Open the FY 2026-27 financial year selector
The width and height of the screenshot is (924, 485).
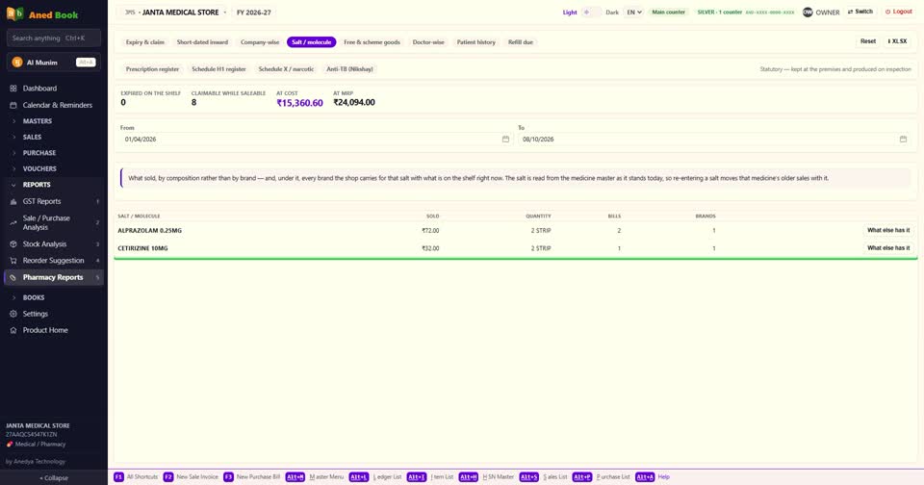(x=254, y=13)
